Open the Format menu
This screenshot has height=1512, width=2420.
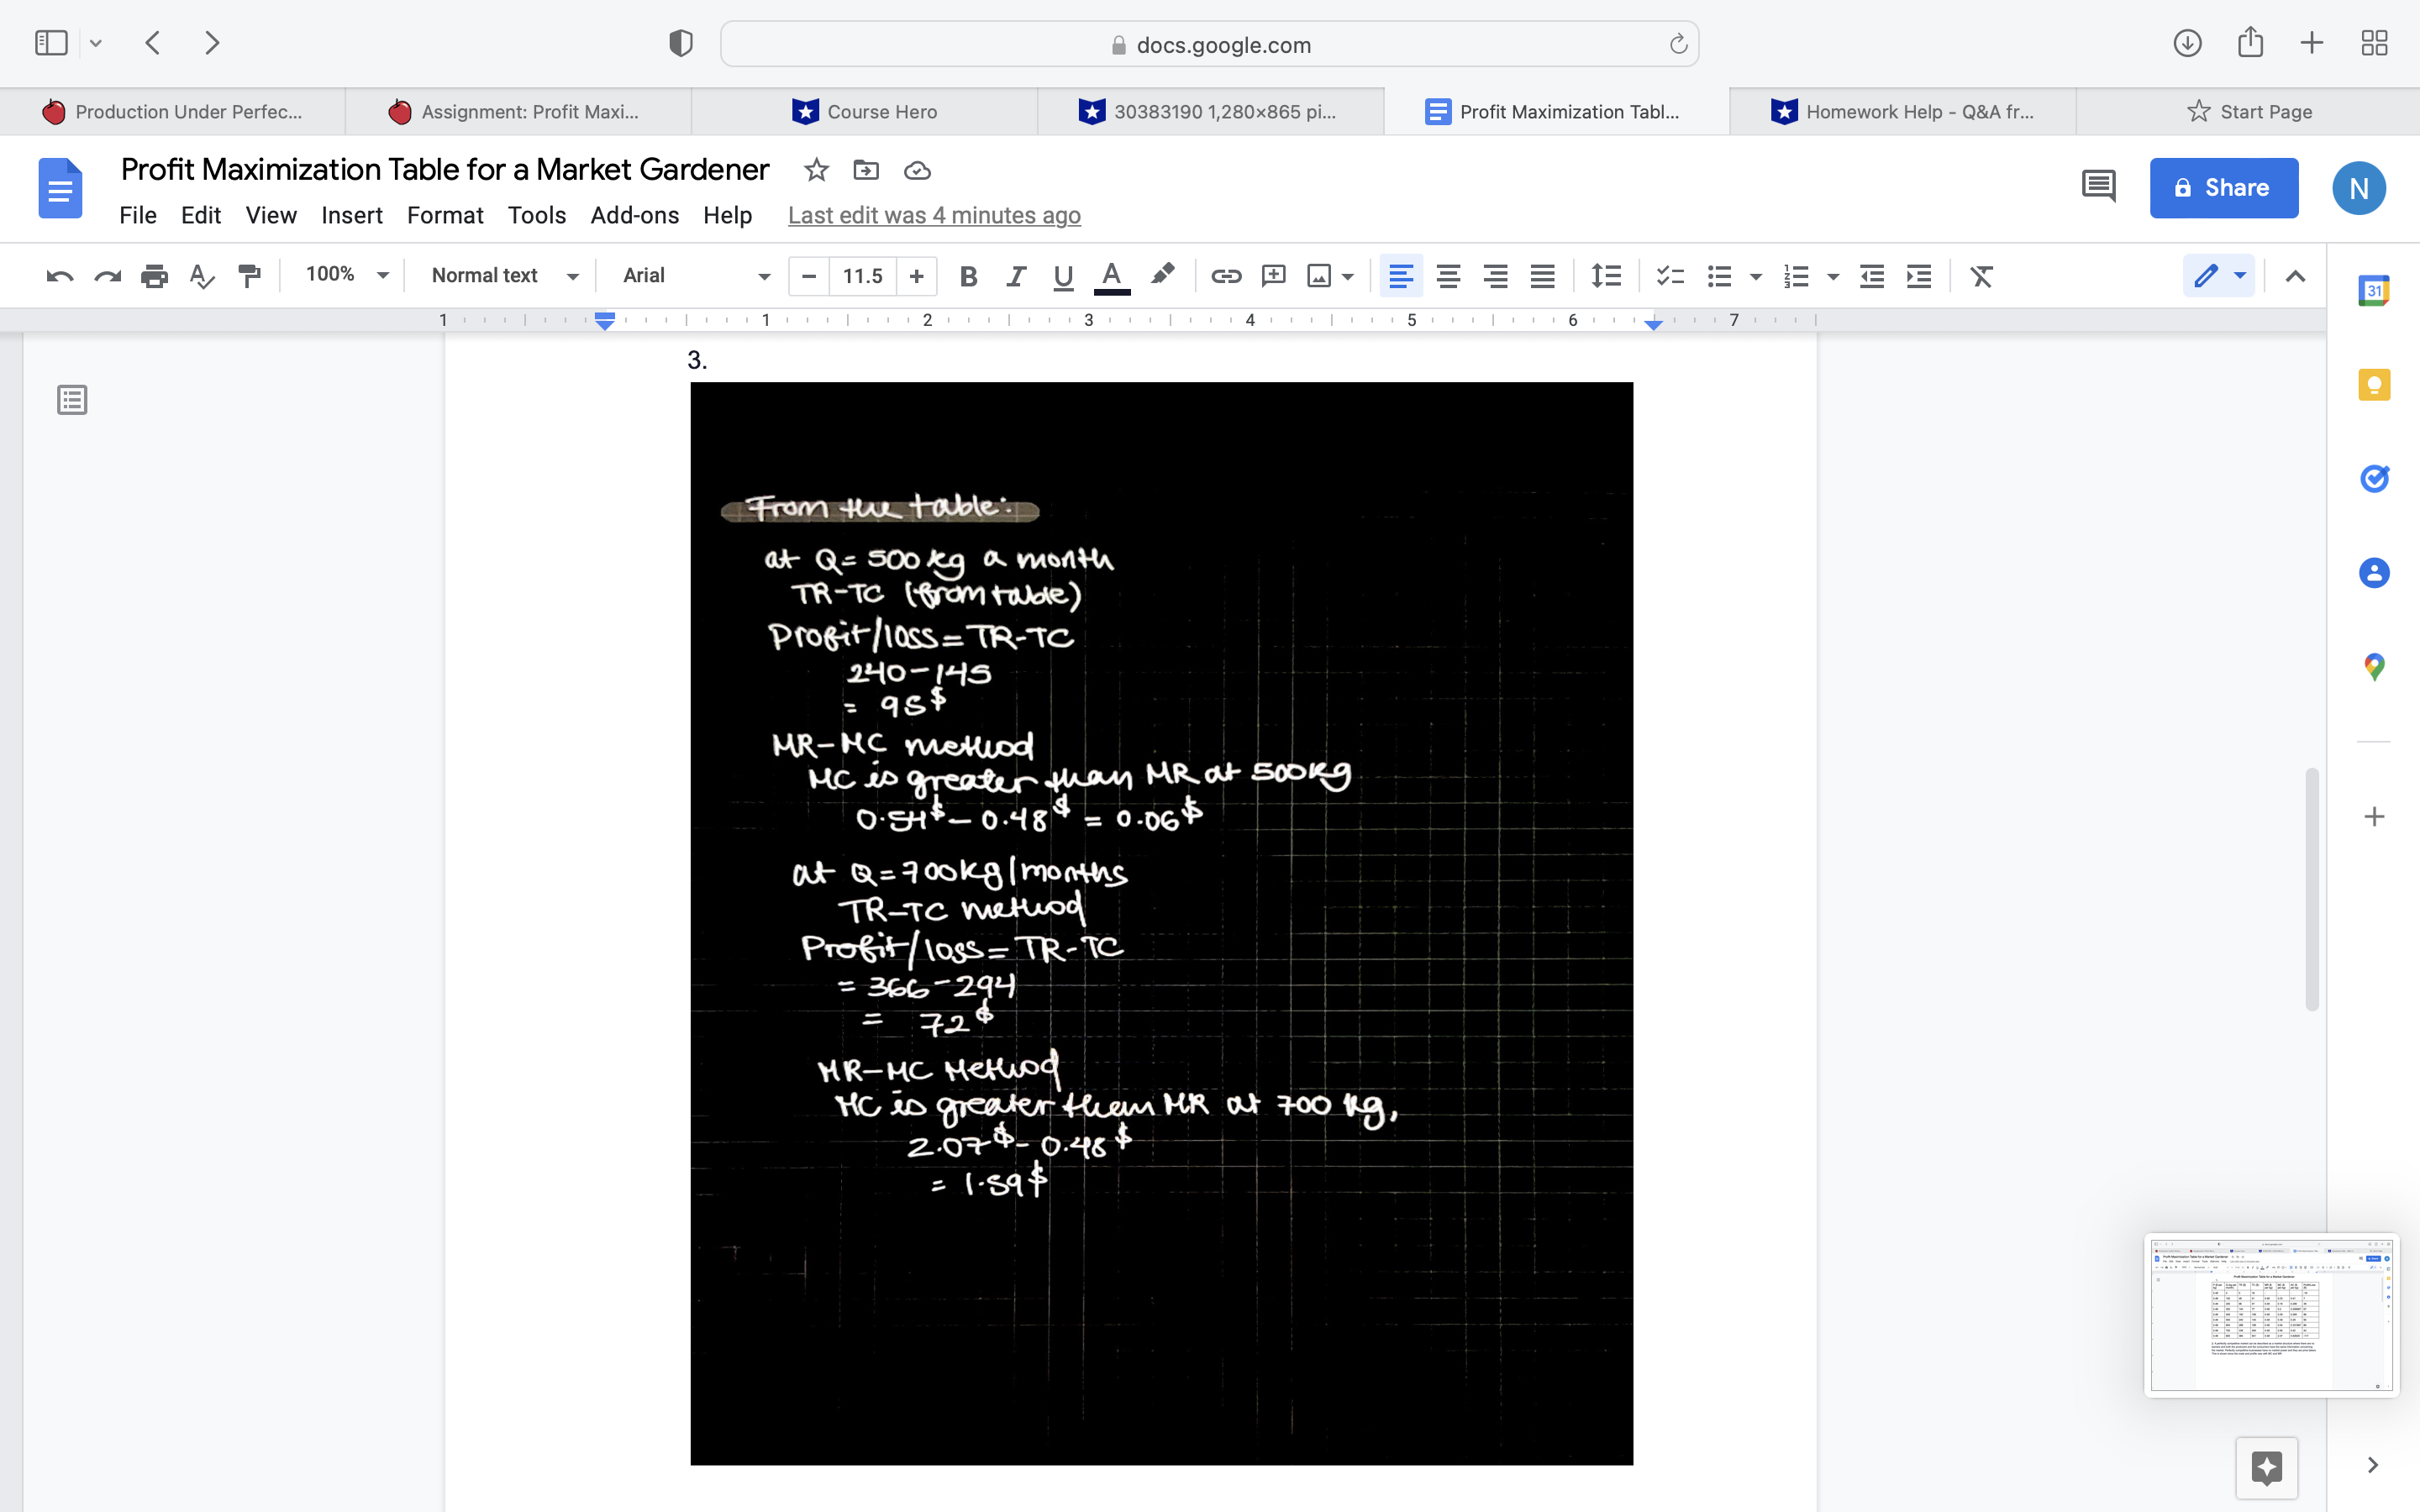[444, 215]
